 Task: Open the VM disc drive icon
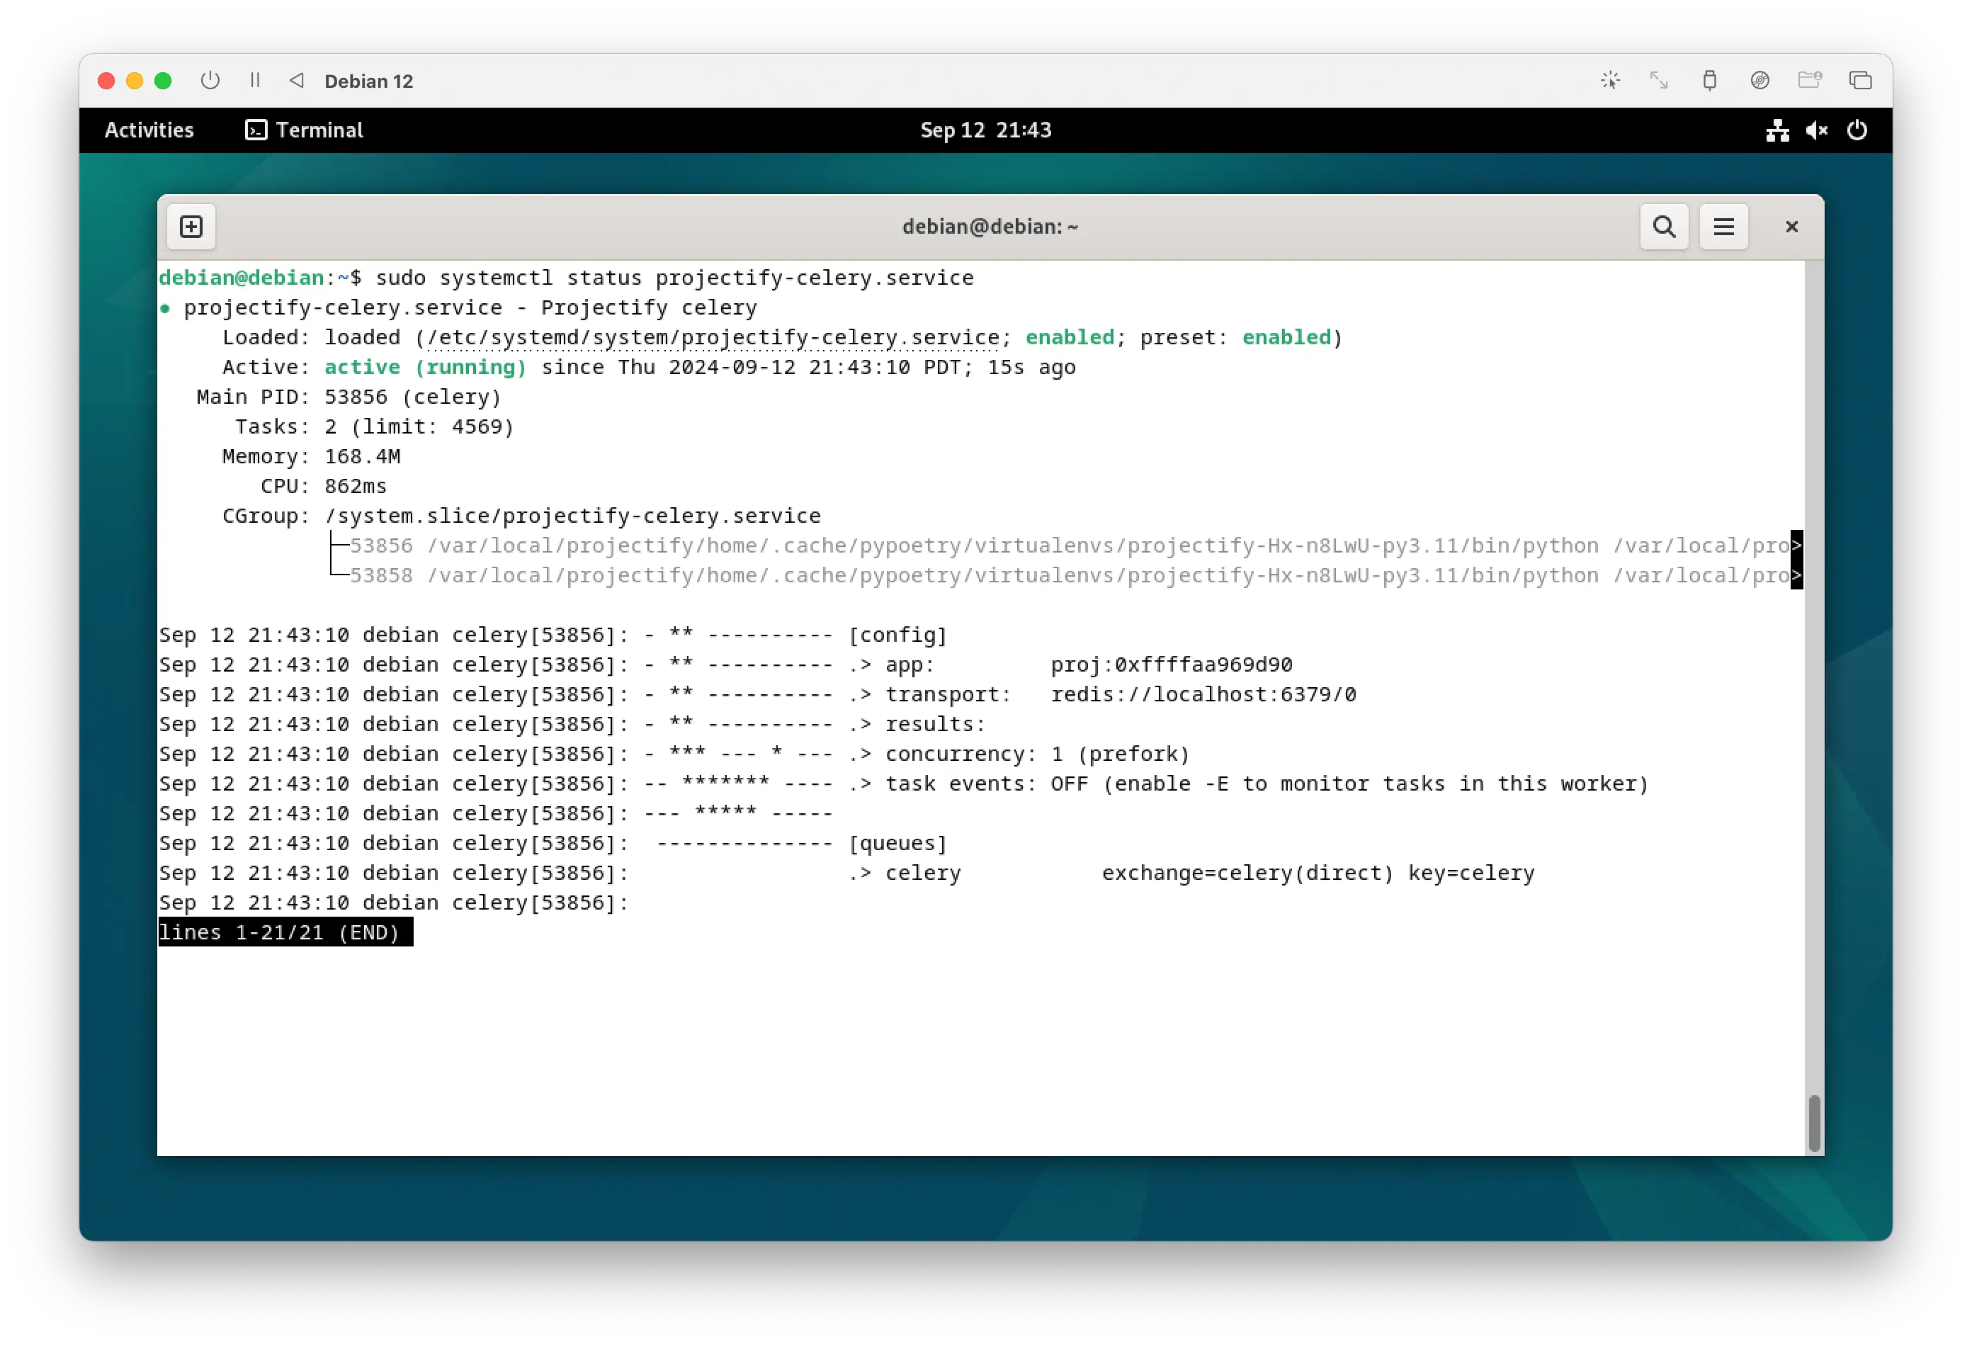tap(1759, 81)
